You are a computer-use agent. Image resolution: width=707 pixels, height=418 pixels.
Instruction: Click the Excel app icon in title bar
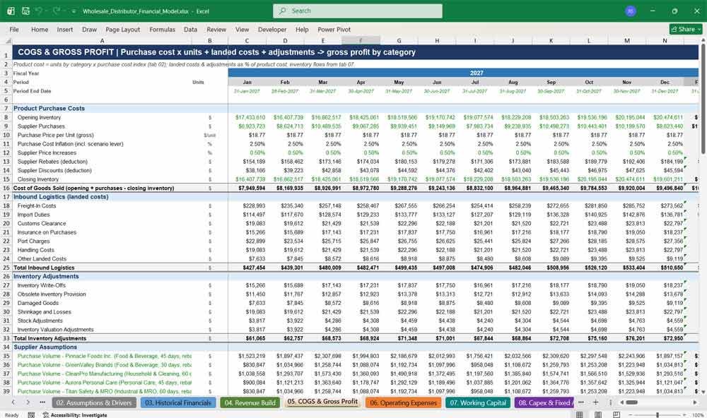[x=11, y=11]
